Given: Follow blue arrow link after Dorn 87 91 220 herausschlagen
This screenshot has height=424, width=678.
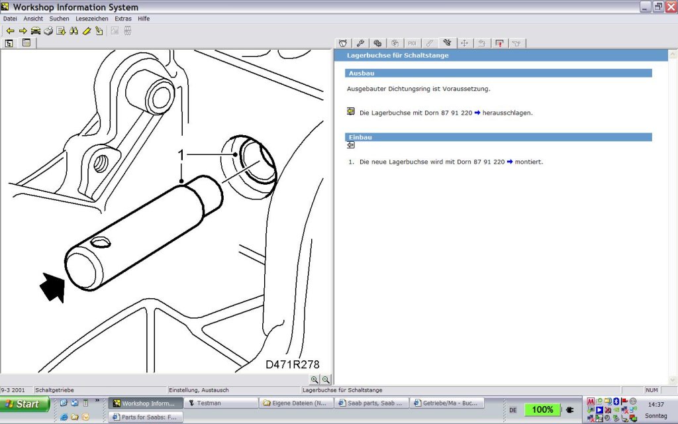Looking at the screenshot, I should pyautogui.click(x=477, y=113).
